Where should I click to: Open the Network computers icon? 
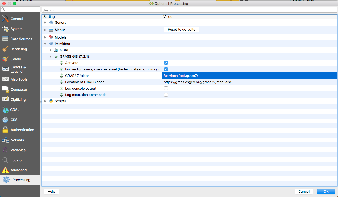pyautogui.click(x=5, y=140)
